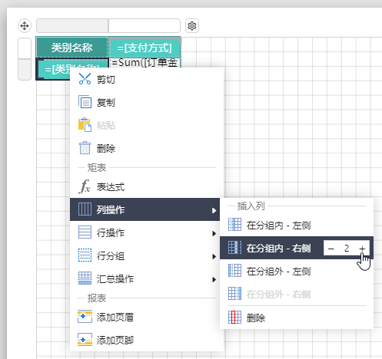Viewport: 382px width, 359px height.
Task: Click the 复制 copy icon
Action: (85, 102)
